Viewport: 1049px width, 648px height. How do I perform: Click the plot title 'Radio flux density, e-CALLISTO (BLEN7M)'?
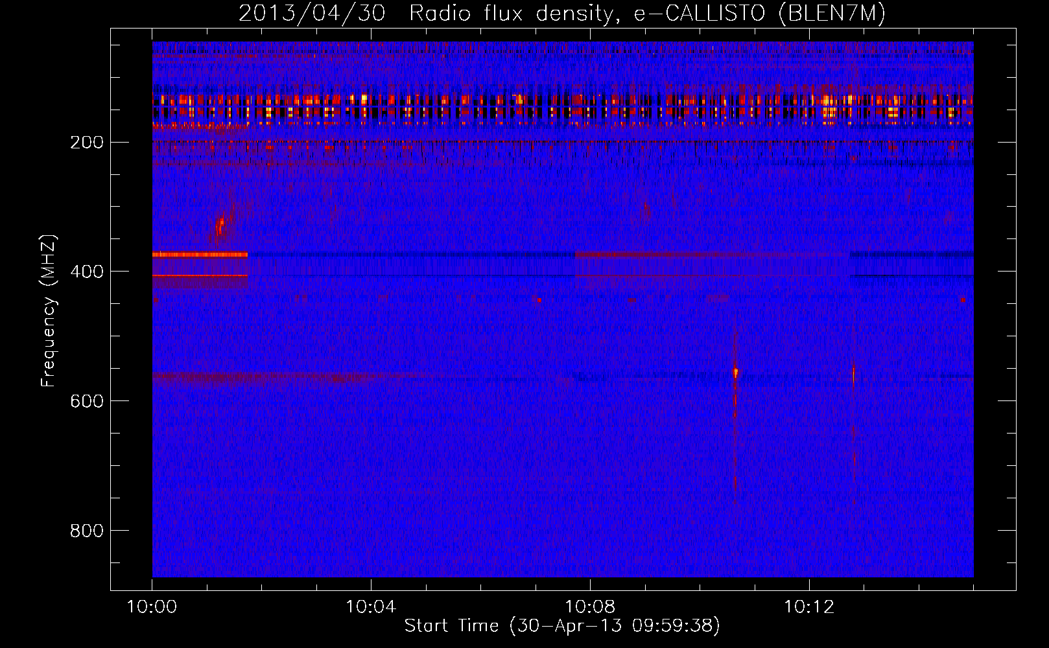[647, 14]
